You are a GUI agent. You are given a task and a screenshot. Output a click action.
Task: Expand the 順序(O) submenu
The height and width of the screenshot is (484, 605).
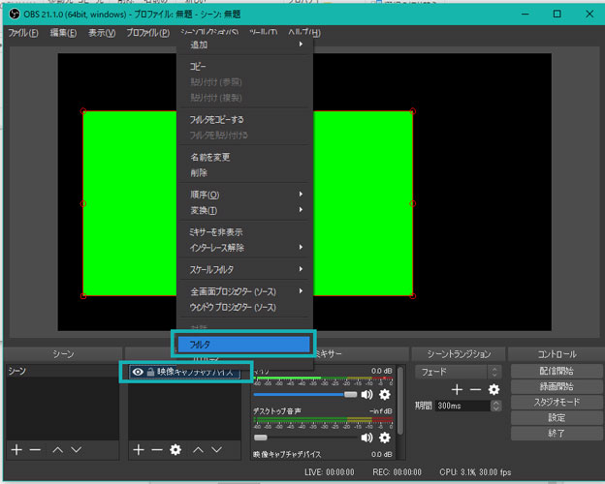244,195
